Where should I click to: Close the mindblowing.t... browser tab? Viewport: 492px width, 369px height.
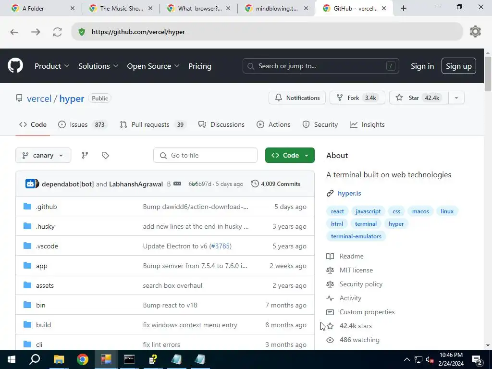click(306, 9)
